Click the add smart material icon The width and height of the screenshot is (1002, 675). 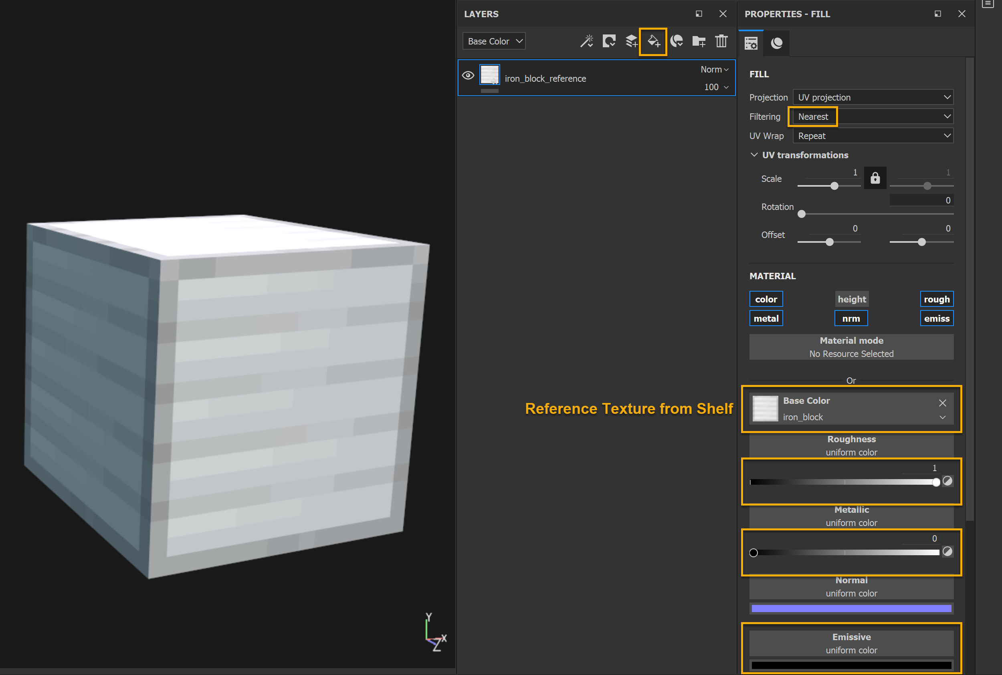pyautogui.click(x=677, y=41)
